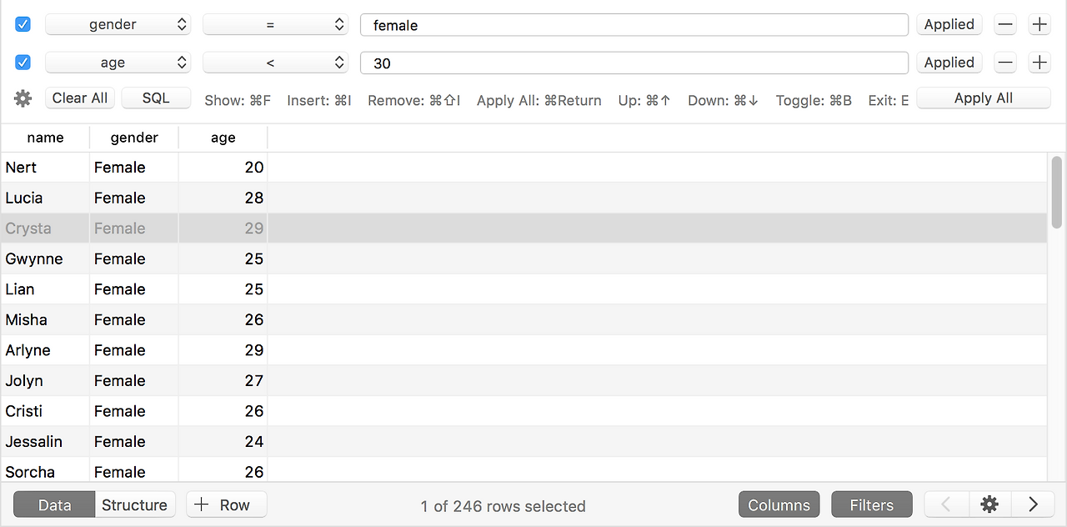Screen dimensions: 1067x527
Task: Click the filter value field containing 30
Action: coord(634,63)
